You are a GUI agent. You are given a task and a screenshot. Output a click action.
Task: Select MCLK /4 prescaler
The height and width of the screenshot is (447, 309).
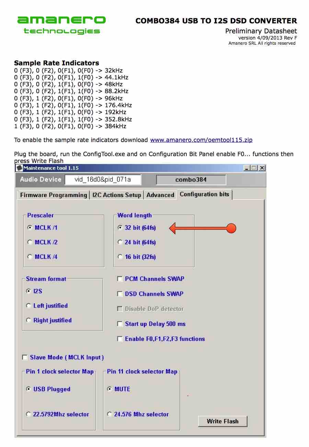point(42,257)
